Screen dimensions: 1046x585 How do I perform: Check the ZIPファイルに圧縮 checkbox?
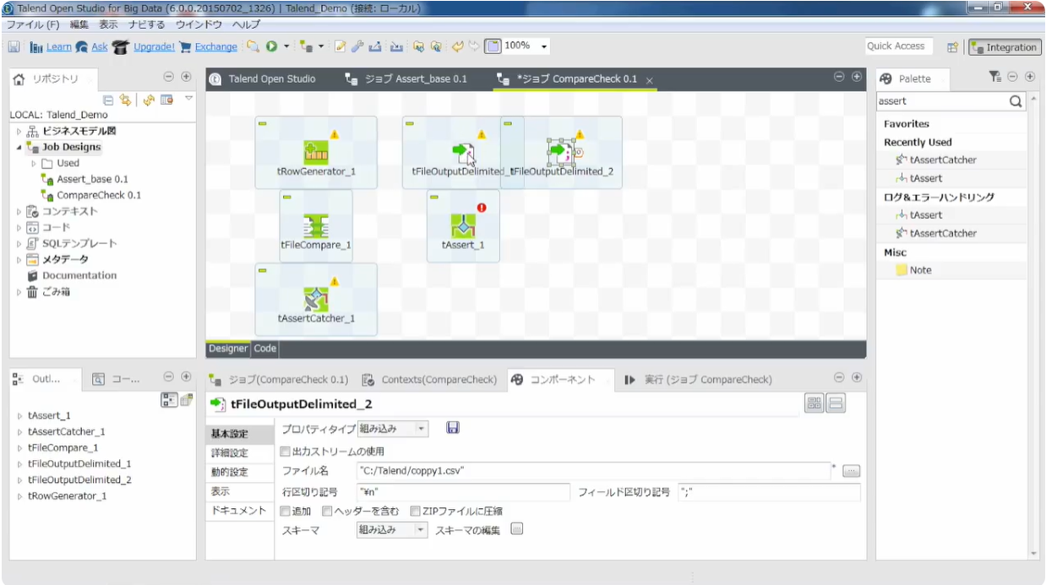point(415,511)
